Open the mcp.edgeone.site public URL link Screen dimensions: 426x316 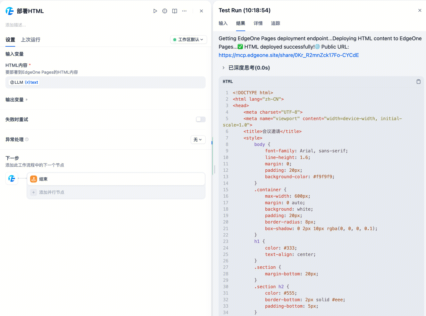[289, 55]
